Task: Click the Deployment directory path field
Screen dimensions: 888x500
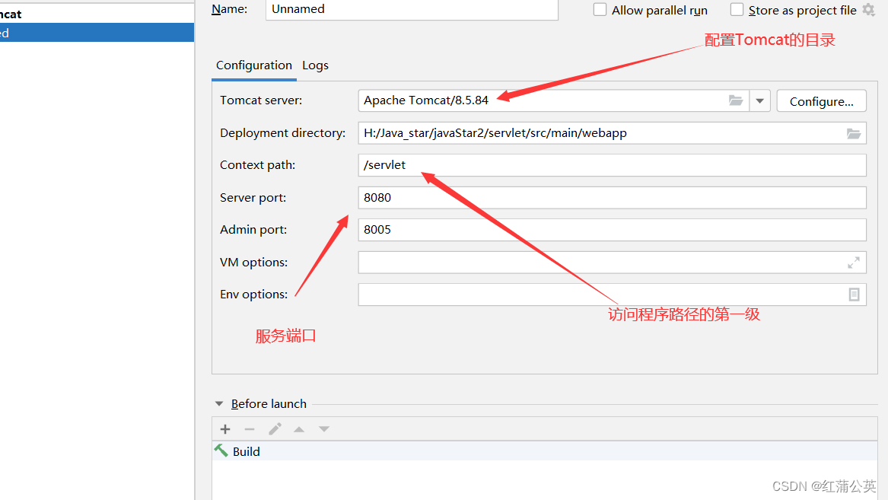Action: (x=613, y=133)
